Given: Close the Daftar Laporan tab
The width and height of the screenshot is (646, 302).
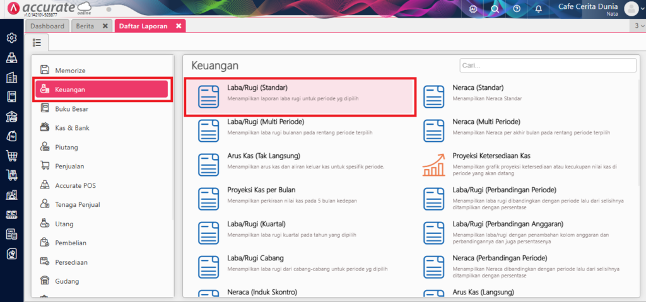Looking at the screenshot, I should pyautogui.click(x=179, y=26).
